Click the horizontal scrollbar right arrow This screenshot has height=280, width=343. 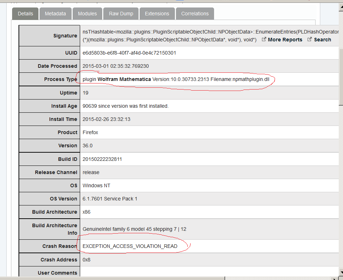[335, 279]
